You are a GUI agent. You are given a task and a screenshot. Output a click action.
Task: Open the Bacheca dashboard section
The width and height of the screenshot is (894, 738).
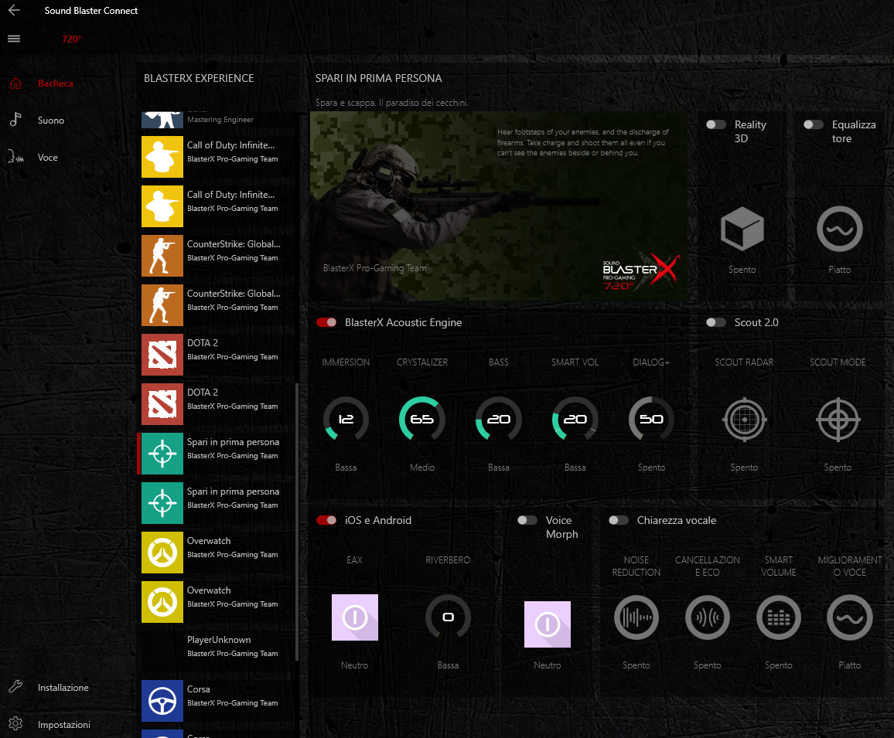pyautogui.click(x=56, y=83)
